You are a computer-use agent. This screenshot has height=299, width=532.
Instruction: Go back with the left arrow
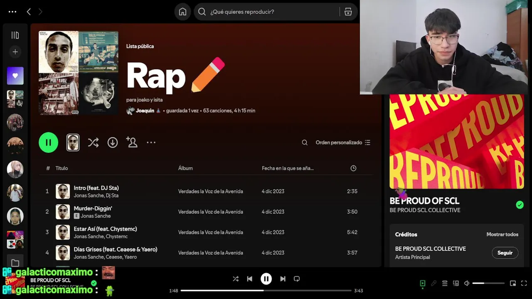29,12
